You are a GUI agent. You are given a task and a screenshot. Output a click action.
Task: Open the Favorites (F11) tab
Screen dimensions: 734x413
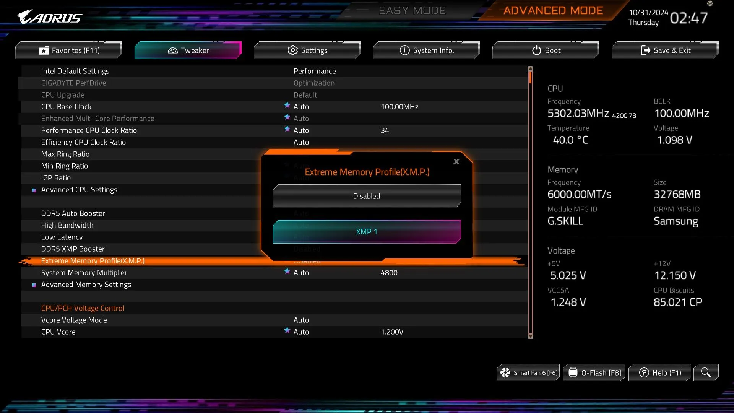click(x=68, y=50)
